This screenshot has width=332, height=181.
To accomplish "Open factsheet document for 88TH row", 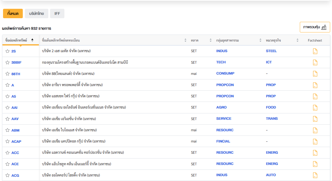I will pos(315,74).
